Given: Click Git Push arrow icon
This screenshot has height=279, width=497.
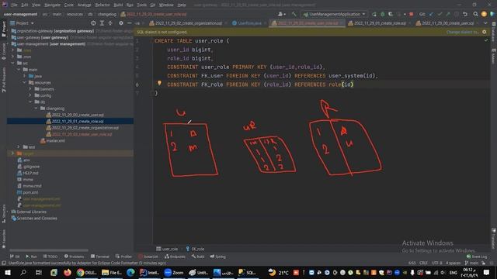Looking at the screenshot, I should click(448, 14).
